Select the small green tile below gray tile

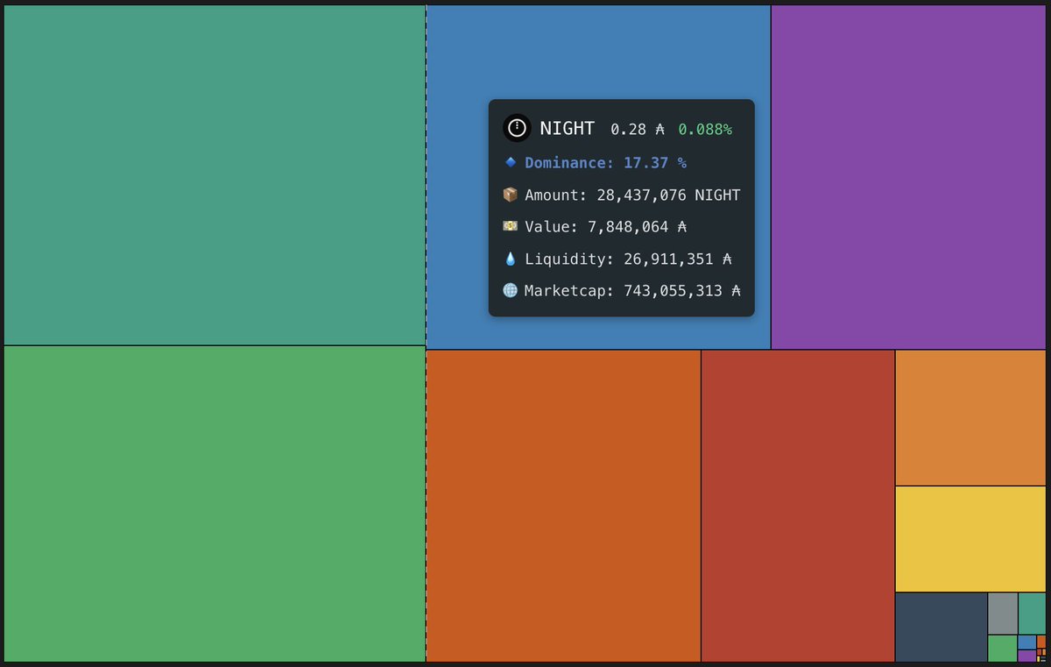pyautogui.click(x=1002, y=649)
